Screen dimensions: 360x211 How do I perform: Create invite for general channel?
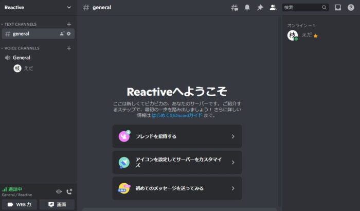tap(62, 33)
